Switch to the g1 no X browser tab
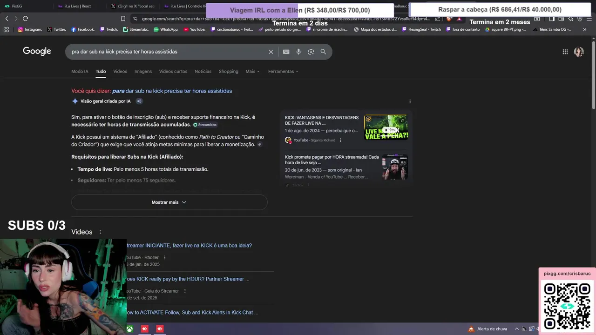The width and height of the screenshot is (596, 335). coord(133,6)
